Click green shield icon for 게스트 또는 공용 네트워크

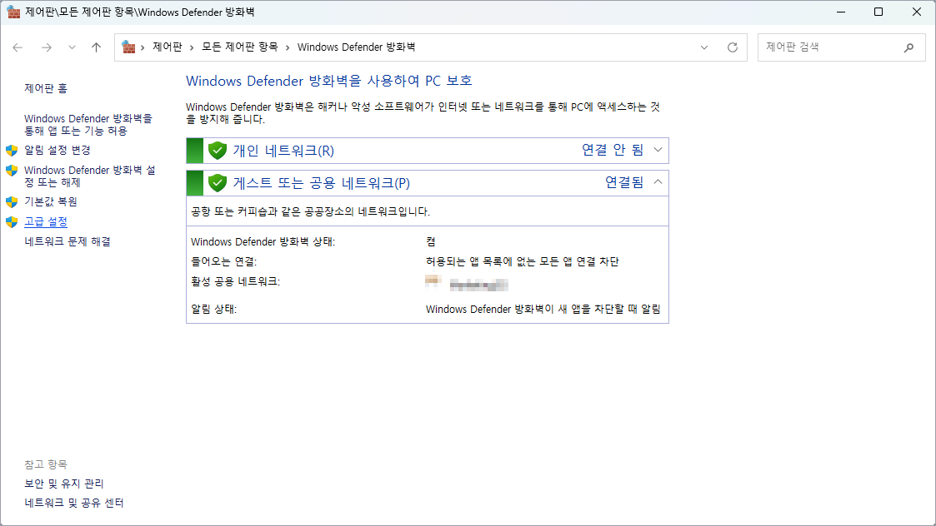tap(218, 183)
